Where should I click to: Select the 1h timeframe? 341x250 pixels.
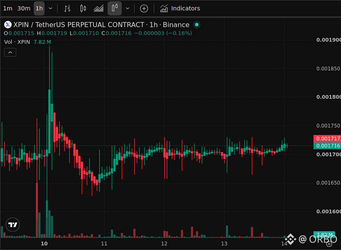pyautogui.click(x=39, y=8)
